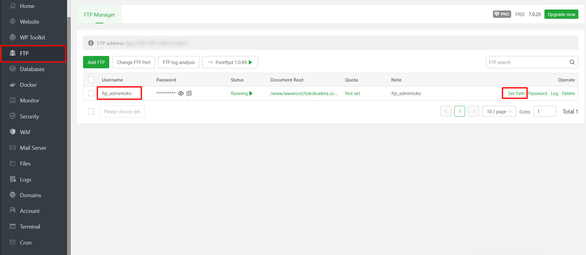Viewport: 586px width, 255px height.
Task: Click the WAF shield icon in the sidebar
Action: click(13, 132)
